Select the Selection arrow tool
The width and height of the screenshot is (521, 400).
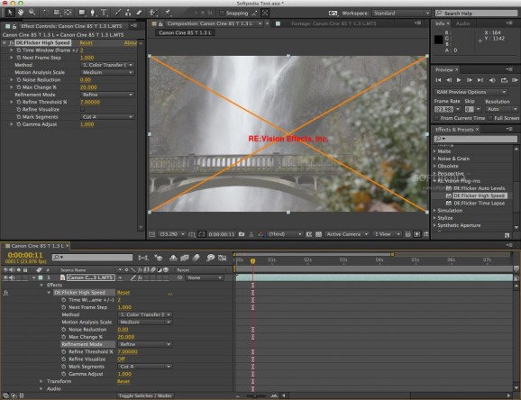(x=10, y=13)
